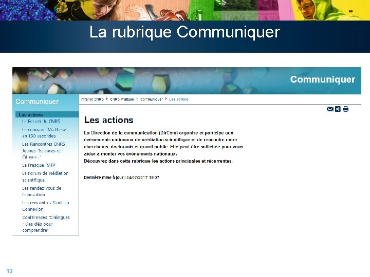
Task: Open Les rendez-vous de l'innovation link
Action: pyautogui.click(x=42, y=191)
